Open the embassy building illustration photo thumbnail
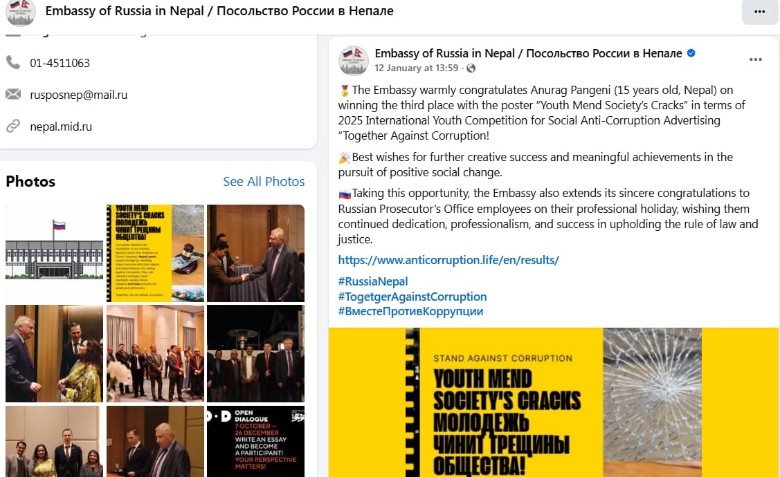Screen dimensions: 780x477 pos(54,253)
